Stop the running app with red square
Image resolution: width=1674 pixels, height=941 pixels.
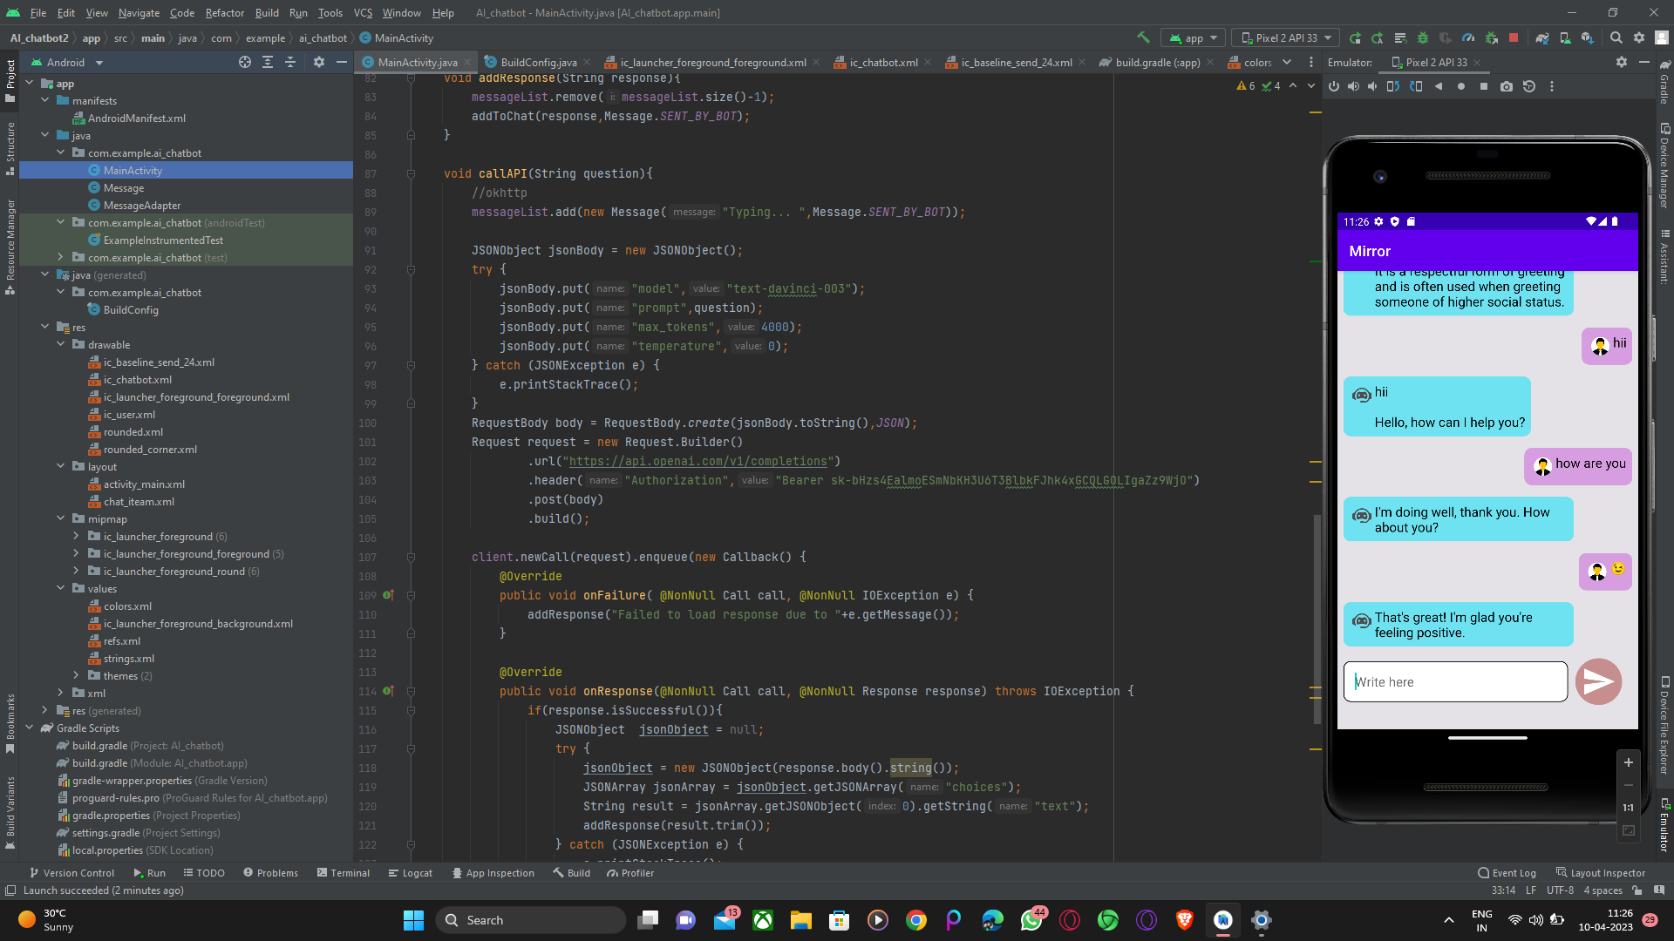point(1514,37)
